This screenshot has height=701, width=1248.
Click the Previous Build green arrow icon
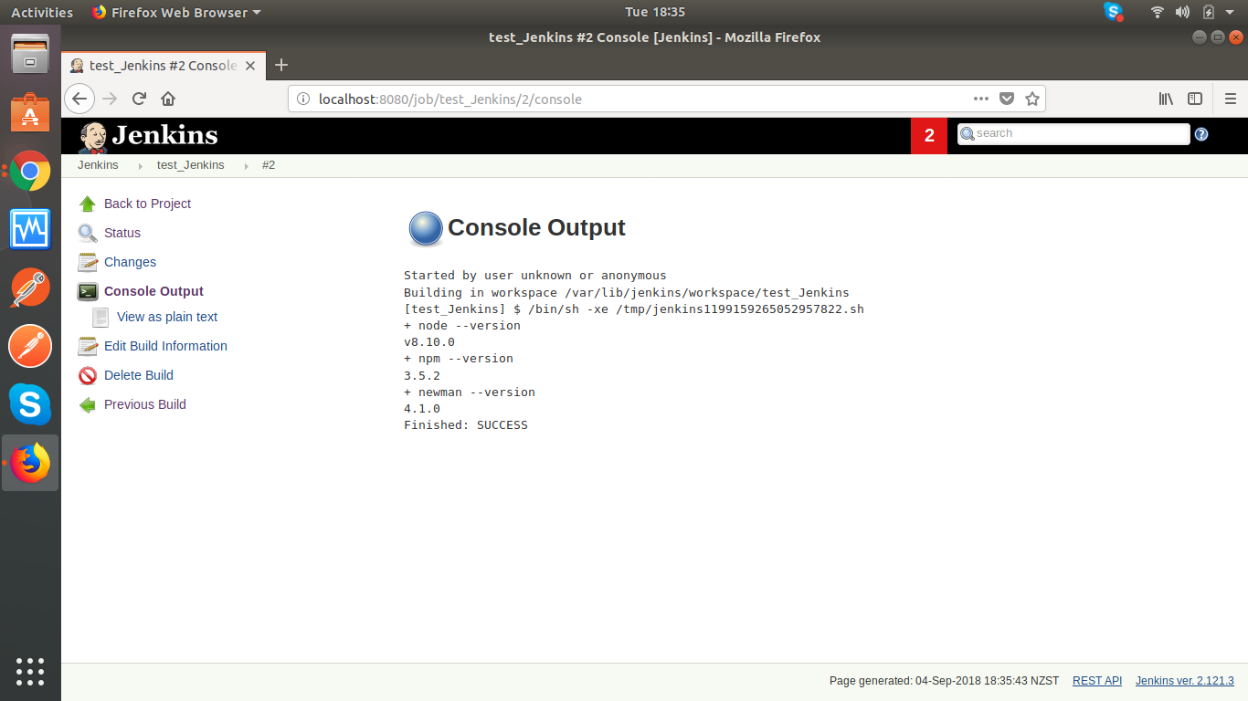pyautogui.click(x=88, y=404)
